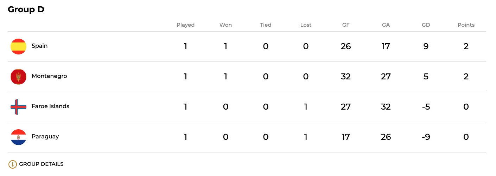Select the Paraguay team name
Viewport: 496px width, 176px height.
45,136
